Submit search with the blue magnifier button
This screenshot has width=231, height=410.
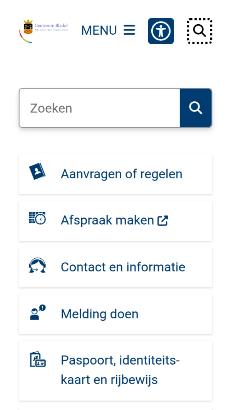coord(196,108)
